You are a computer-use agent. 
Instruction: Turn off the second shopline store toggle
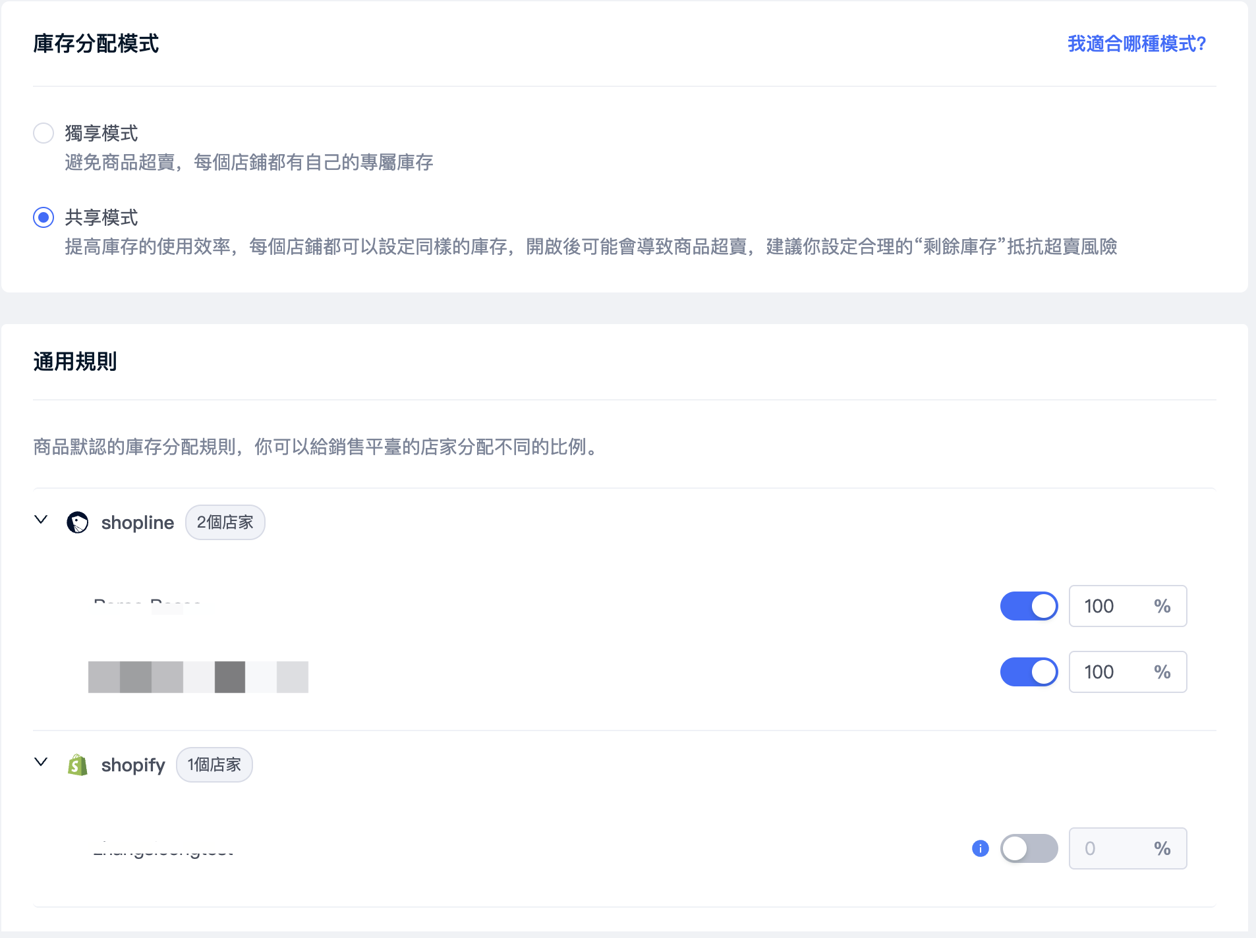pos(1028,672)
